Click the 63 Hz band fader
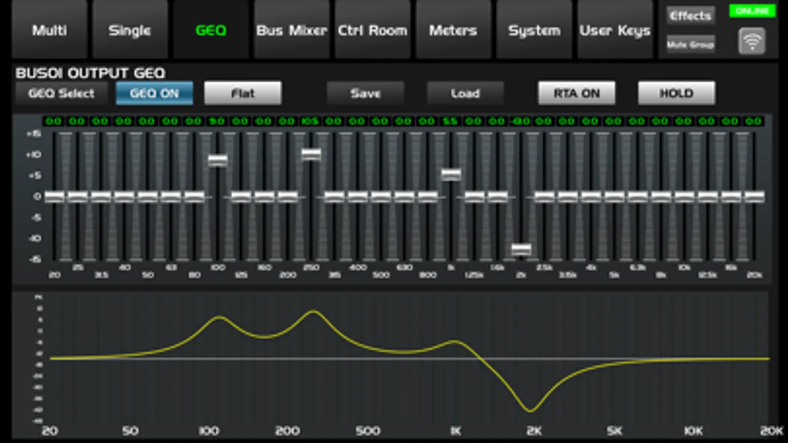 [171, 196]
